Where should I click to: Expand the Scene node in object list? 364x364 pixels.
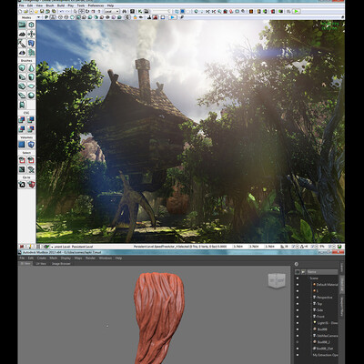307,278
